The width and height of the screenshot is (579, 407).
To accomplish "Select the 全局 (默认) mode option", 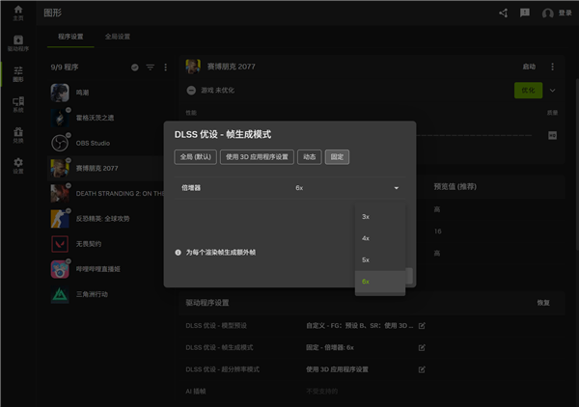I will coord(196,156).
